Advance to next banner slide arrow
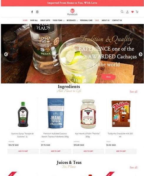This screenshot has width=144, height=176. coord(140,54)
